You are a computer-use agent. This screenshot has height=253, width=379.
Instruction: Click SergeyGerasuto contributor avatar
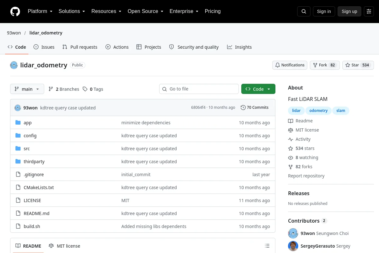293,246
